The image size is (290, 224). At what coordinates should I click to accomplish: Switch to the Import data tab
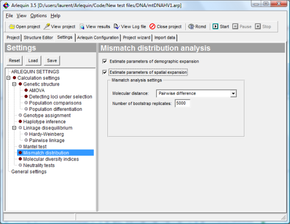tap(165, 38)
